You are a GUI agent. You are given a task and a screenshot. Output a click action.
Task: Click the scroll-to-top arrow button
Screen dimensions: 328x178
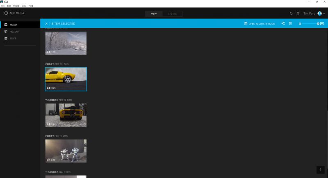click(320, 169)
